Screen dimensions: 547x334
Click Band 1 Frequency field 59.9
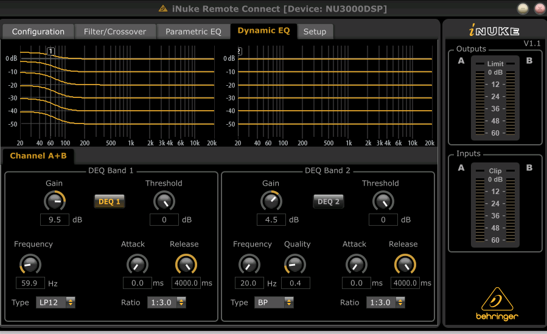pos(30,283)
